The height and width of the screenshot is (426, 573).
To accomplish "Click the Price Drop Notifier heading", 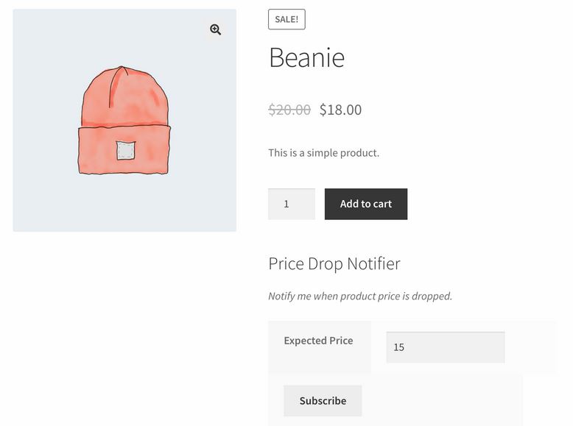I will click(334, 263).
